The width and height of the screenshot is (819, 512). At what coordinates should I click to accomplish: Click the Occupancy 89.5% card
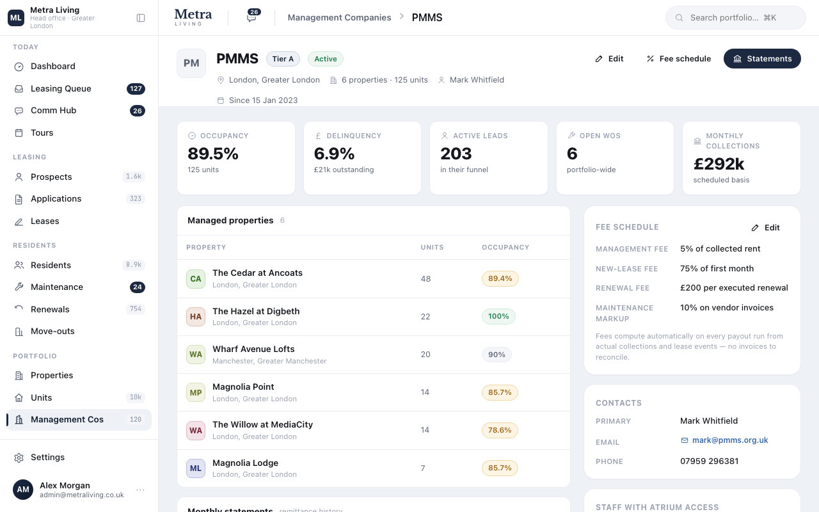tap(236, 158)
